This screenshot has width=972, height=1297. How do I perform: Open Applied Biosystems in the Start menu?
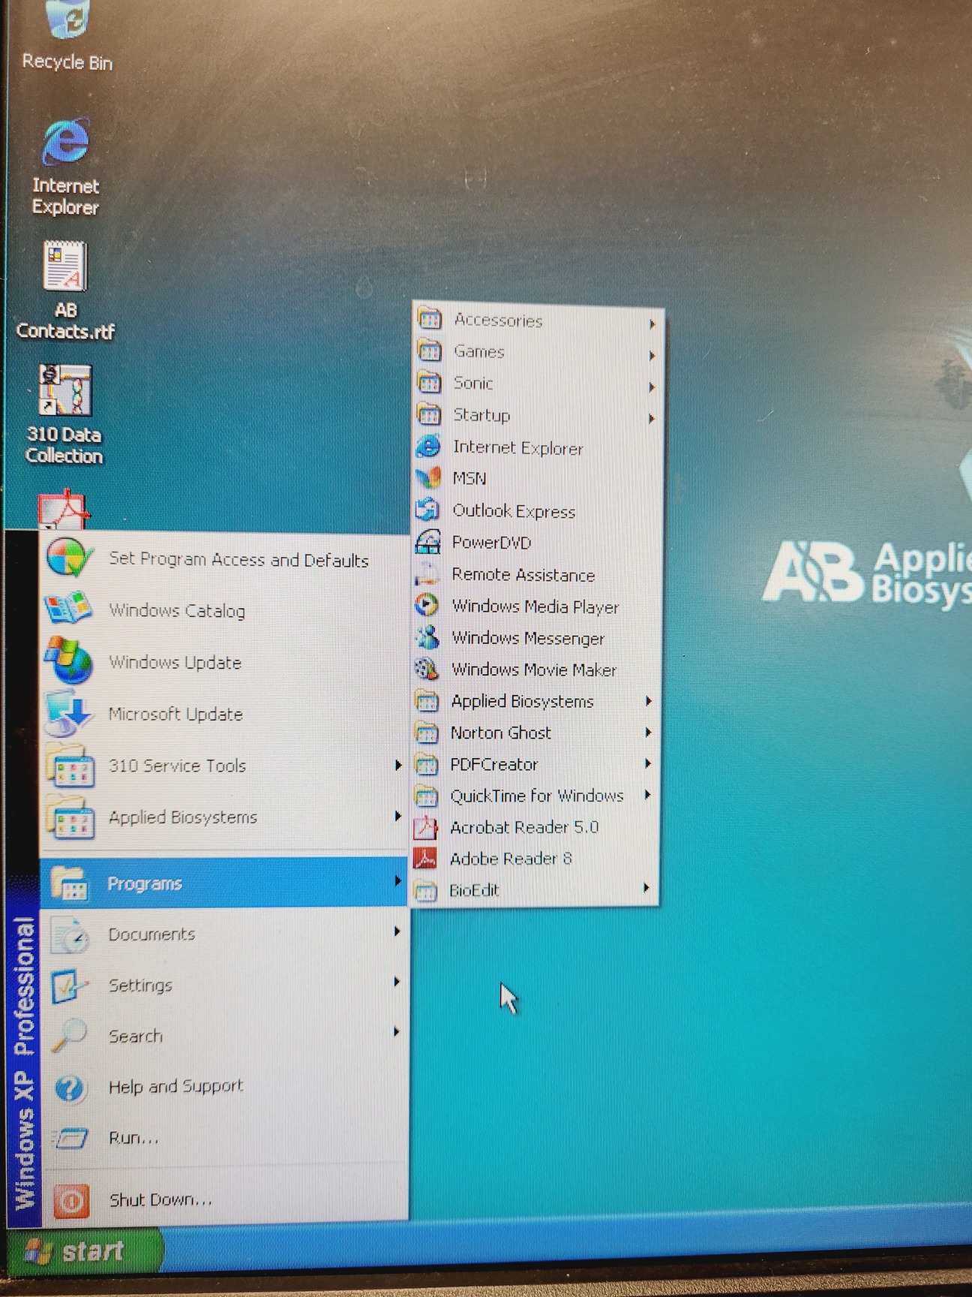tap(224, 817)
